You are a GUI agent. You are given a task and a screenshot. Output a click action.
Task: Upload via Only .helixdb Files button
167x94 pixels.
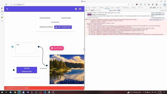(x=63, y=27)
